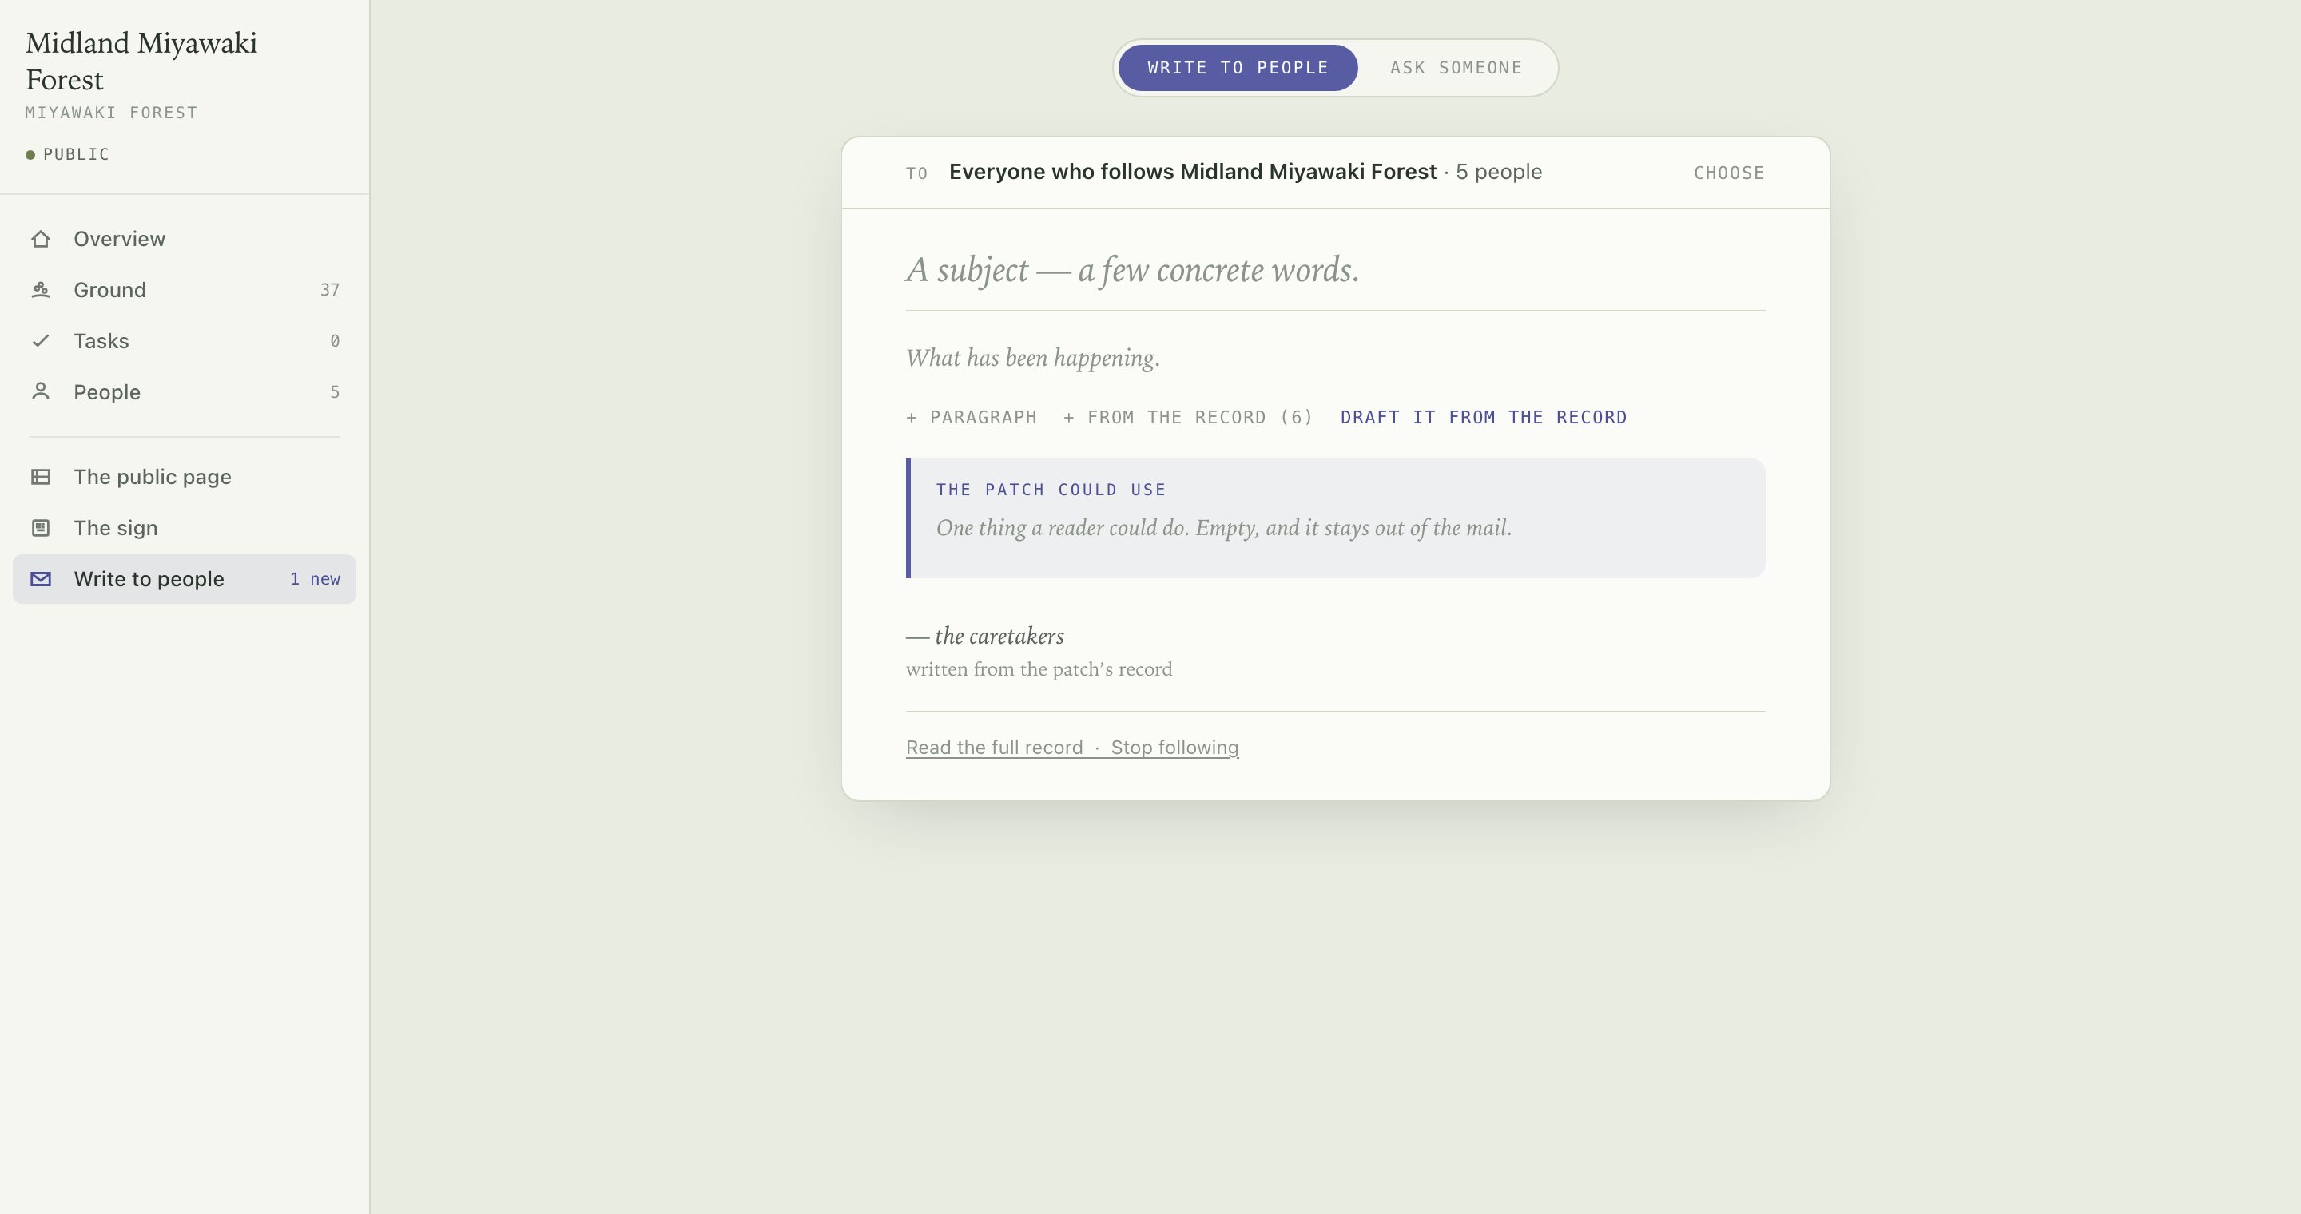Open the Tasks list
Viewport: 2301px width, 1214px height.
[x=184, y=340]
